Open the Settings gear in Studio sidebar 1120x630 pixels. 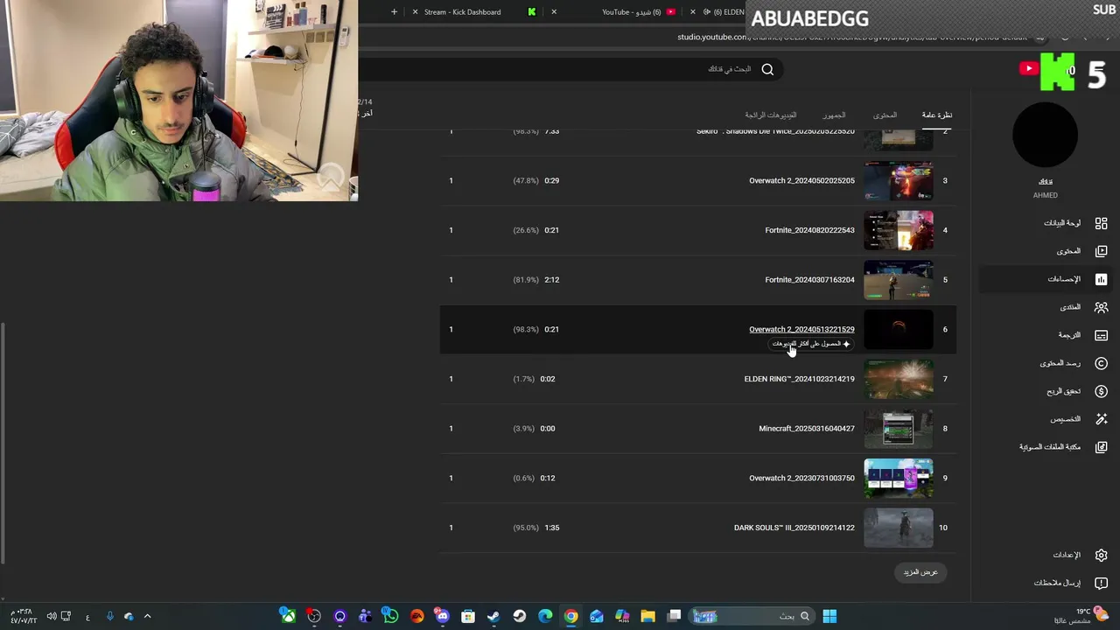point(1101,555)
